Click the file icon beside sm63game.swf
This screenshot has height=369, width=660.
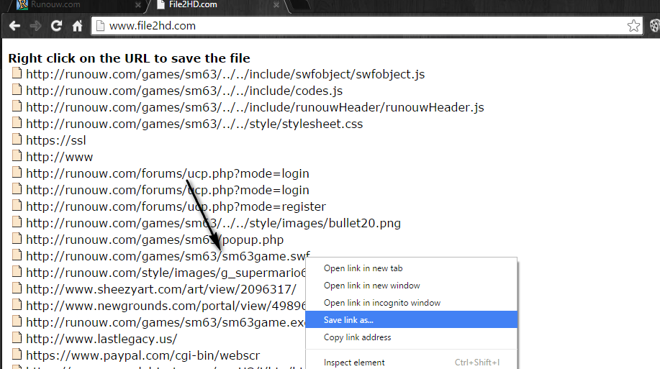coord(17,255)
